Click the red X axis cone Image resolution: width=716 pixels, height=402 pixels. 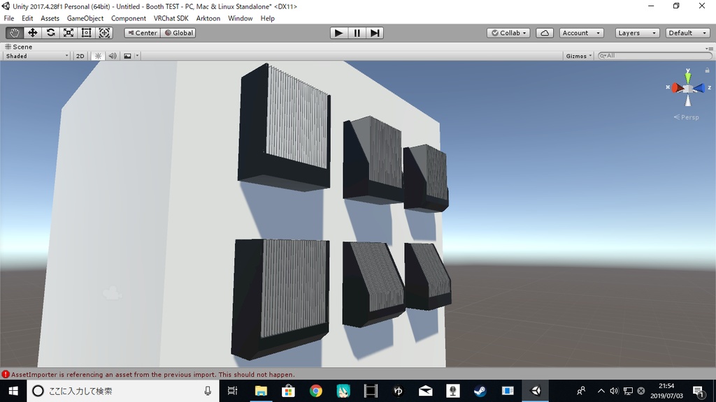tap(676, 87)
